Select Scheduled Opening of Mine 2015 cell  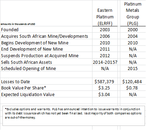133,68
